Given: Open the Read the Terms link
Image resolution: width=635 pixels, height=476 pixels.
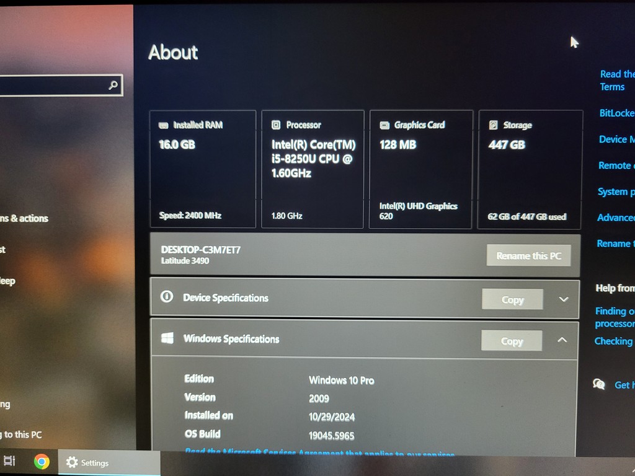Looking at the screenshot, I should coord(617,80).
